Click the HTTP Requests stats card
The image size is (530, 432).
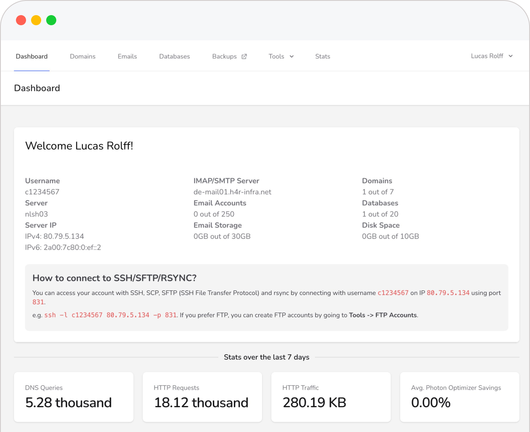pyautogui.click(x=202, y=397)
